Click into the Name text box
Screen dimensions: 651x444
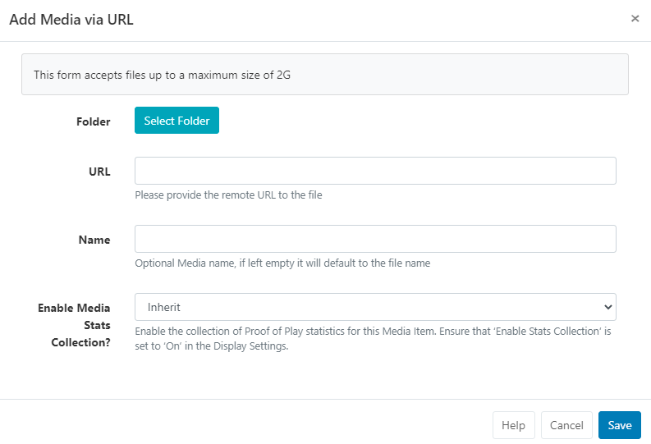(375, 239)
